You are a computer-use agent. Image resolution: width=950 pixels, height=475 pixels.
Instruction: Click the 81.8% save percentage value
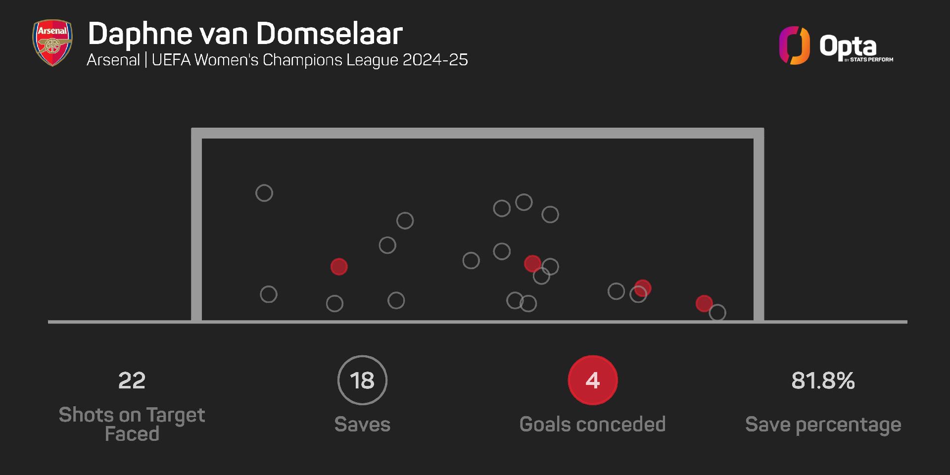(x=823, y=380)
